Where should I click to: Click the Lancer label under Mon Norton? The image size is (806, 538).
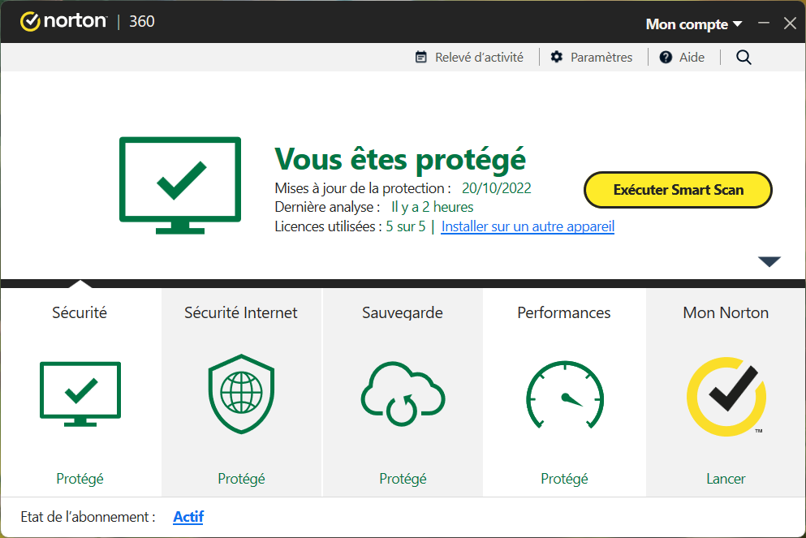pos(726,479)
